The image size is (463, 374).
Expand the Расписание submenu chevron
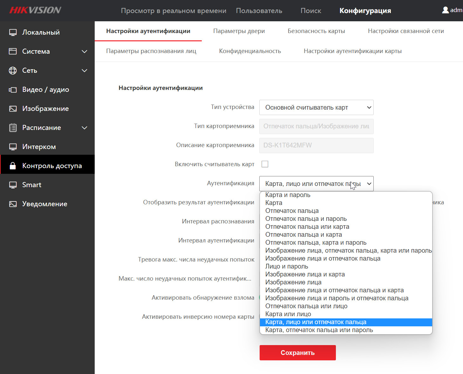pyautogui.click(x=85, y=128)
